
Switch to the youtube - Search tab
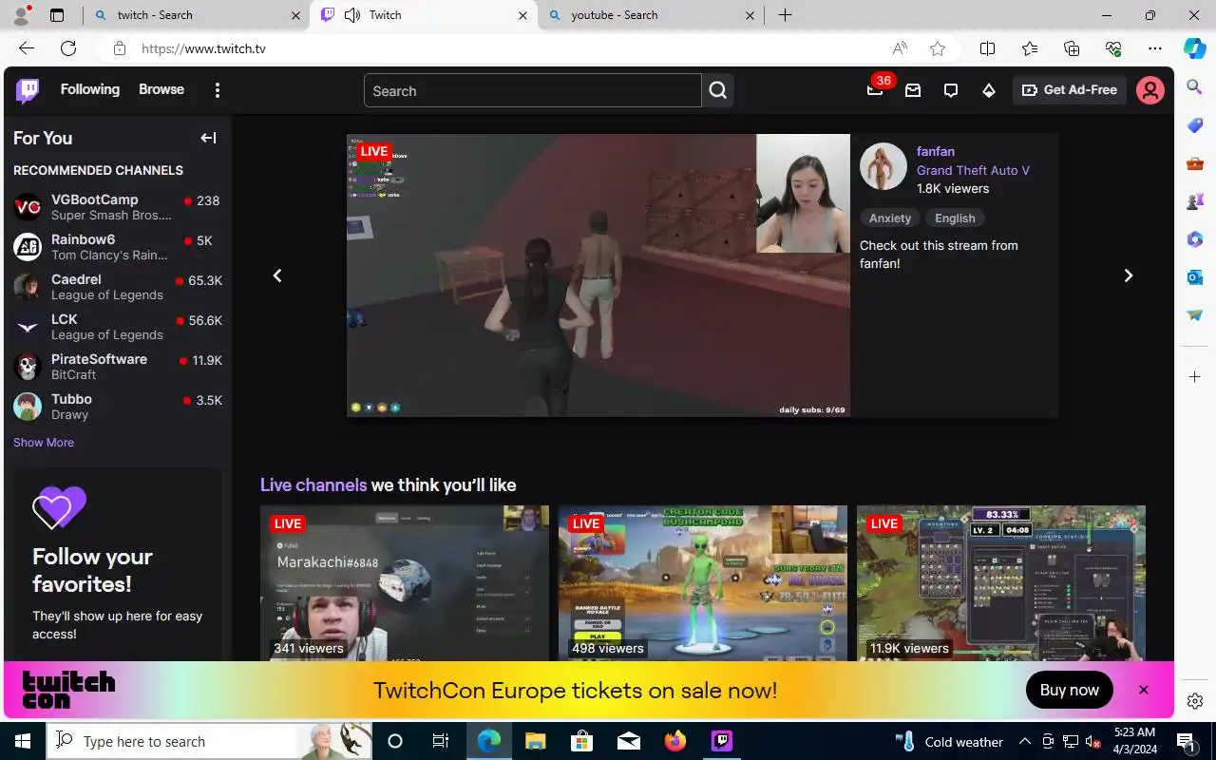click(x=651, y=15)
